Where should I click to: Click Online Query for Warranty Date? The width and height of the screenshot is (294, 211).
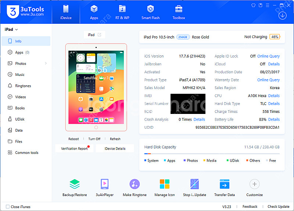(268, 80)
